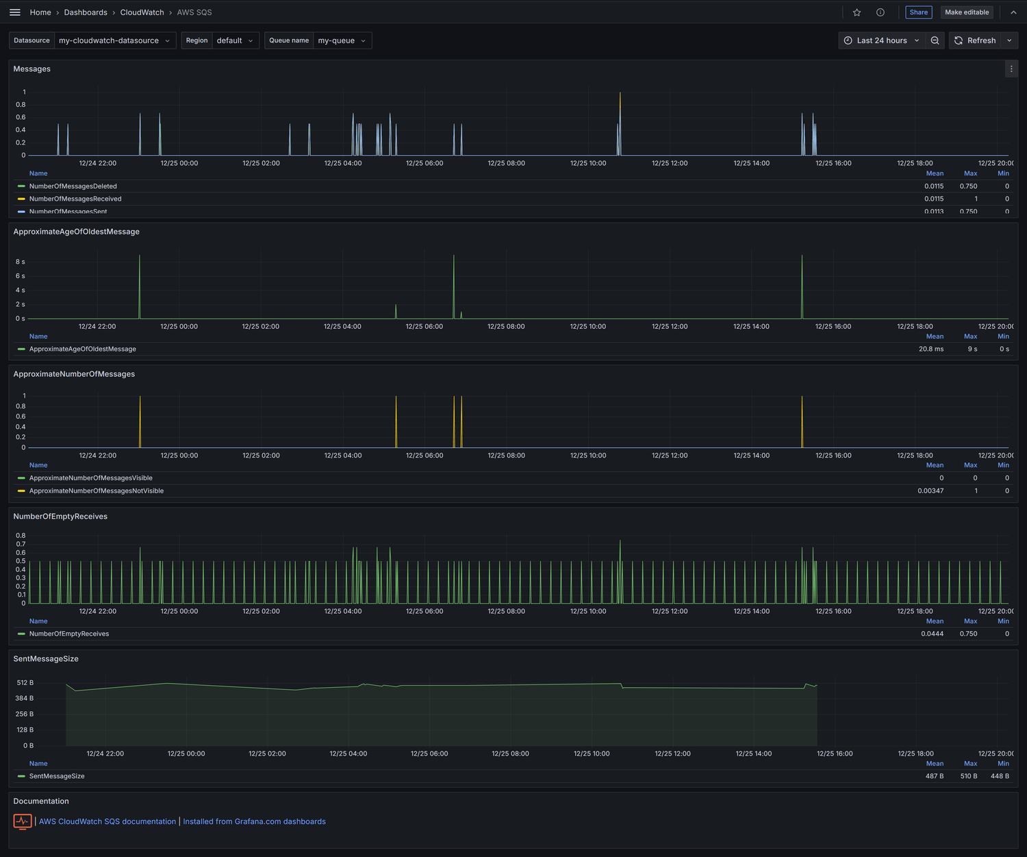Open the Messages panel kebab menu
This screenshot has width=1027, height=857.
coord(1011,69)
